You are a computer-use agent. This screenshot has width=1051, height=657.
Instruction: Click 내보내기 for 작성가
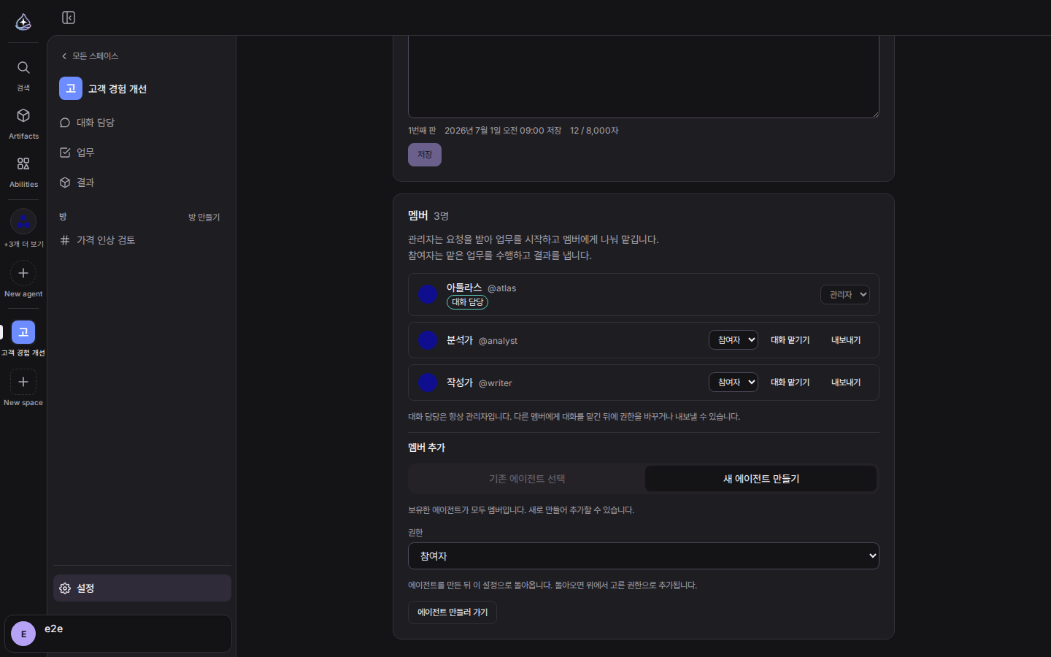click(846, 383)
